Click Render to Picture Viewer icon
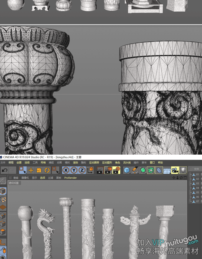 coord(108,170)
